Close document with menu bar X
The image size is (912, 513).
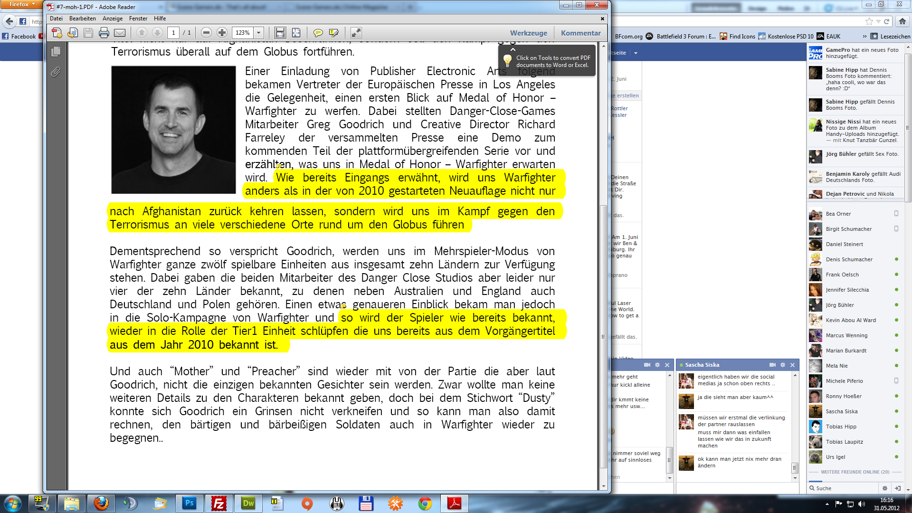(x=602, y=19)
